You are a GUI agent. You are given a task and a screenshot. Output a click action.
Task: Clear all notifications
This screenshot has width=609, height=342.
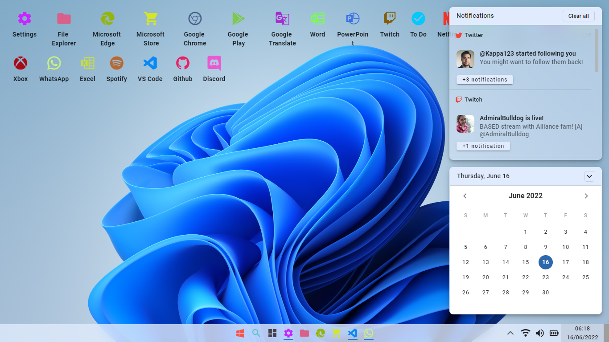[x=579, y=16]
